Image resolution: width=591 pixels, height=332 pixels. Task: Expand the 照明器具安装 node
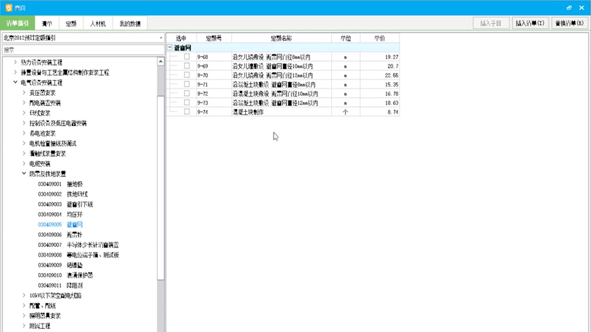coord(24,316)
